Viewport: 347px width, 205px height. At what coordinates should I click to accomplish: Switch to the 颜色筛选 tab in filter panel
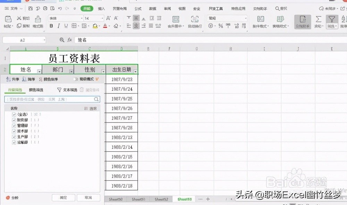pos(36,89)
